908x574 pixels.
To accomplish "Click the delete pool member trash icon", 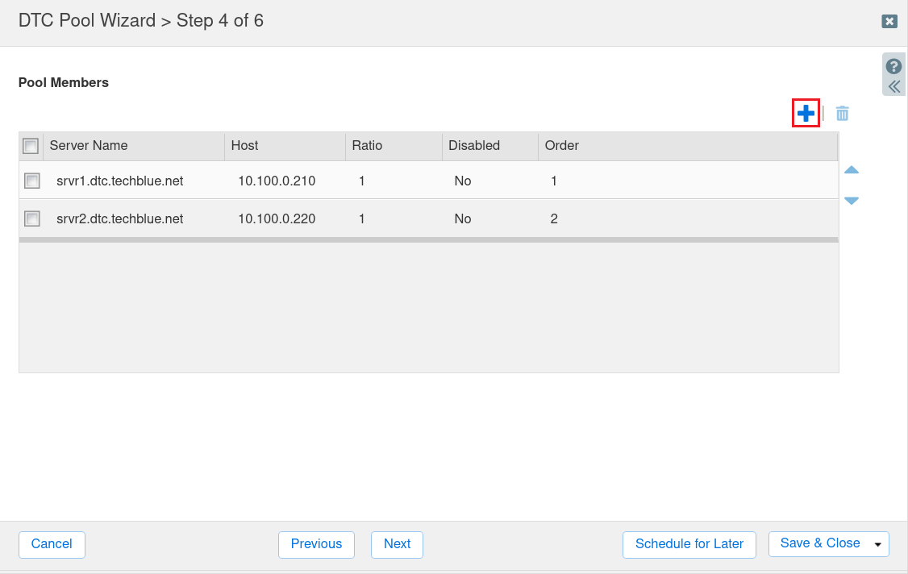I will (x=842, y=114).
